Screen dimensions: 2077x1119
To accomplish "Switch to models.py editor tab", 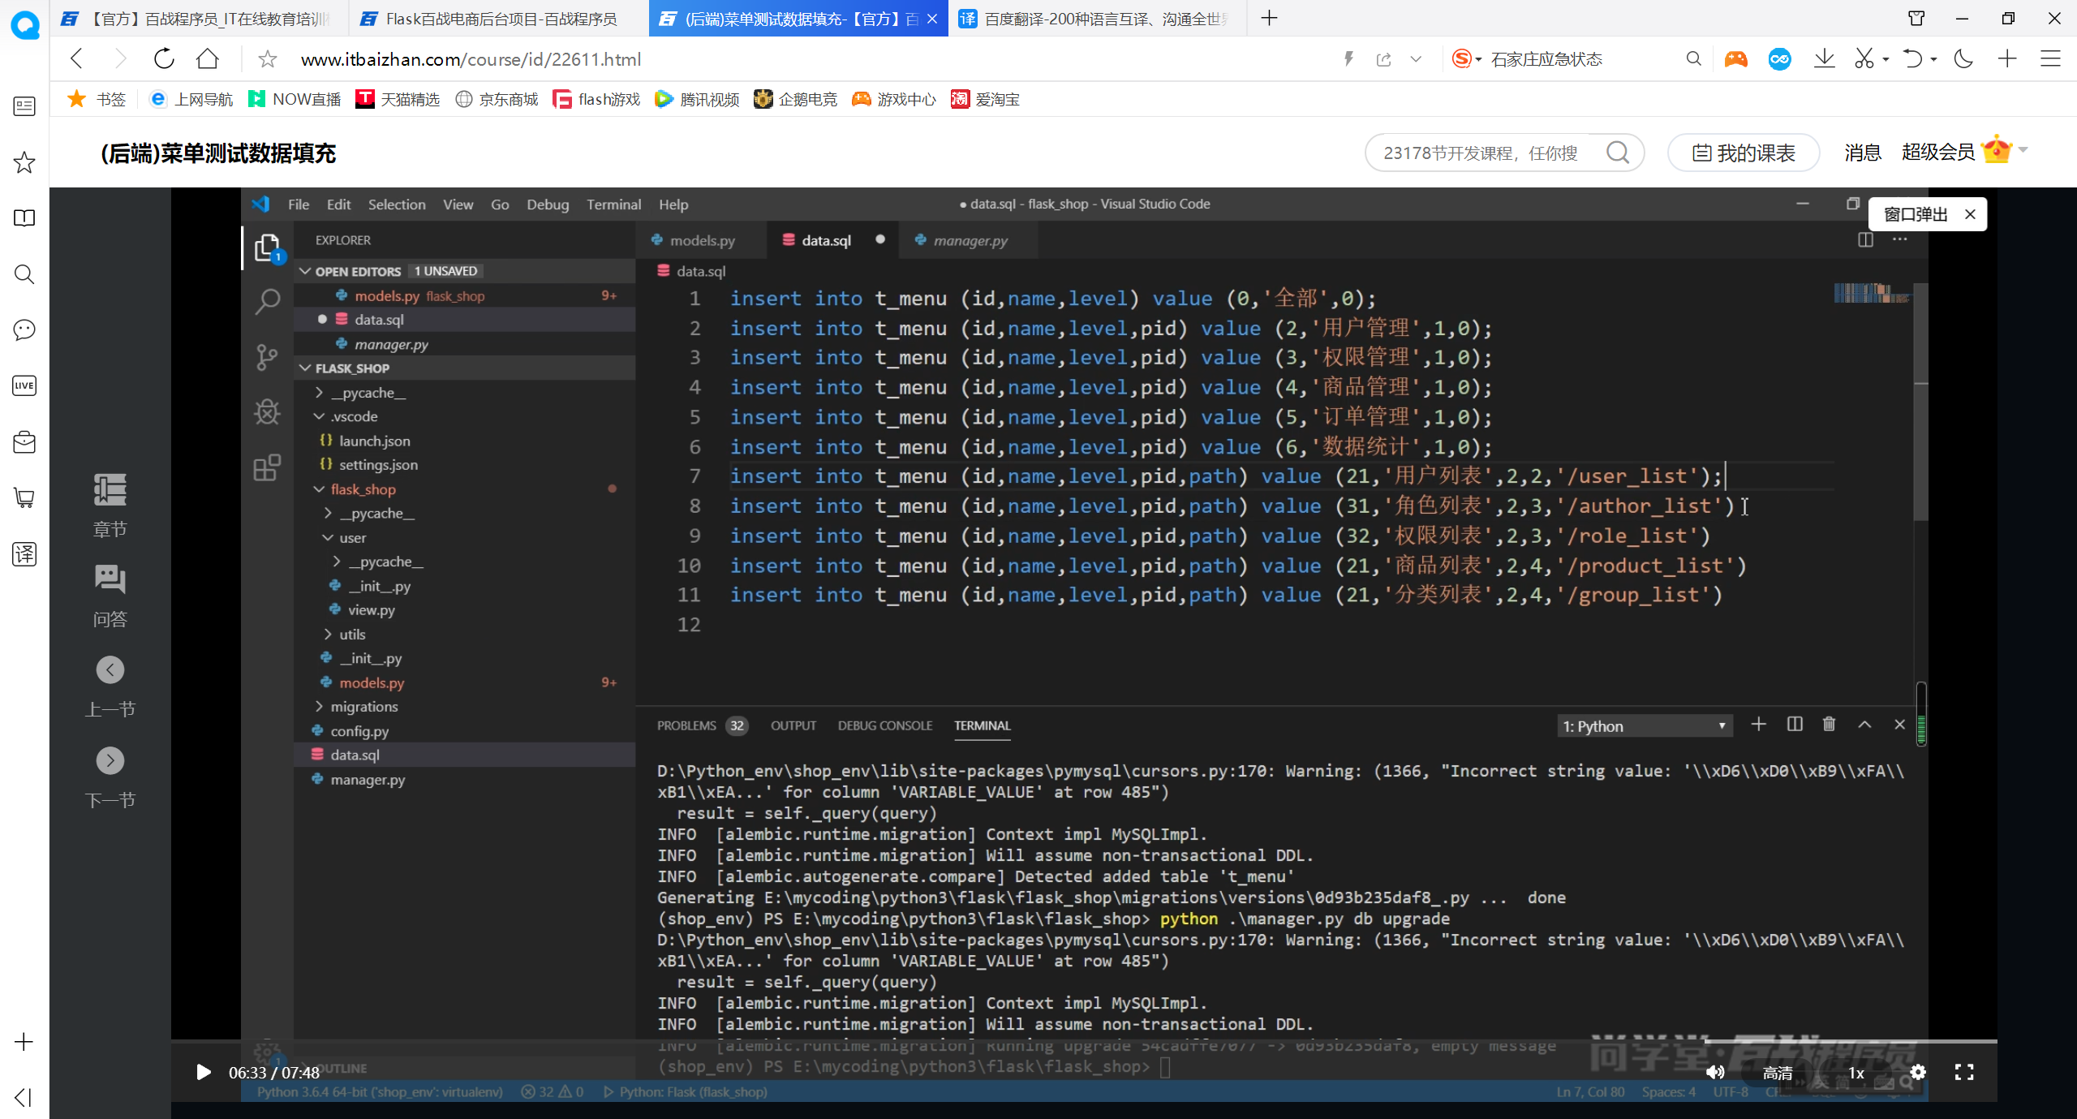I will [701, 240].
